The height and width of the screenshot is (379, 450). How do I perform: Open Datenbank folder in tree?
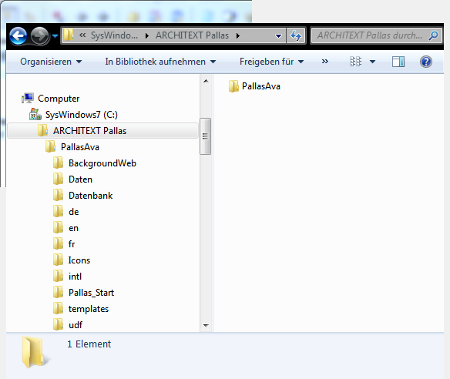[90, 196]
